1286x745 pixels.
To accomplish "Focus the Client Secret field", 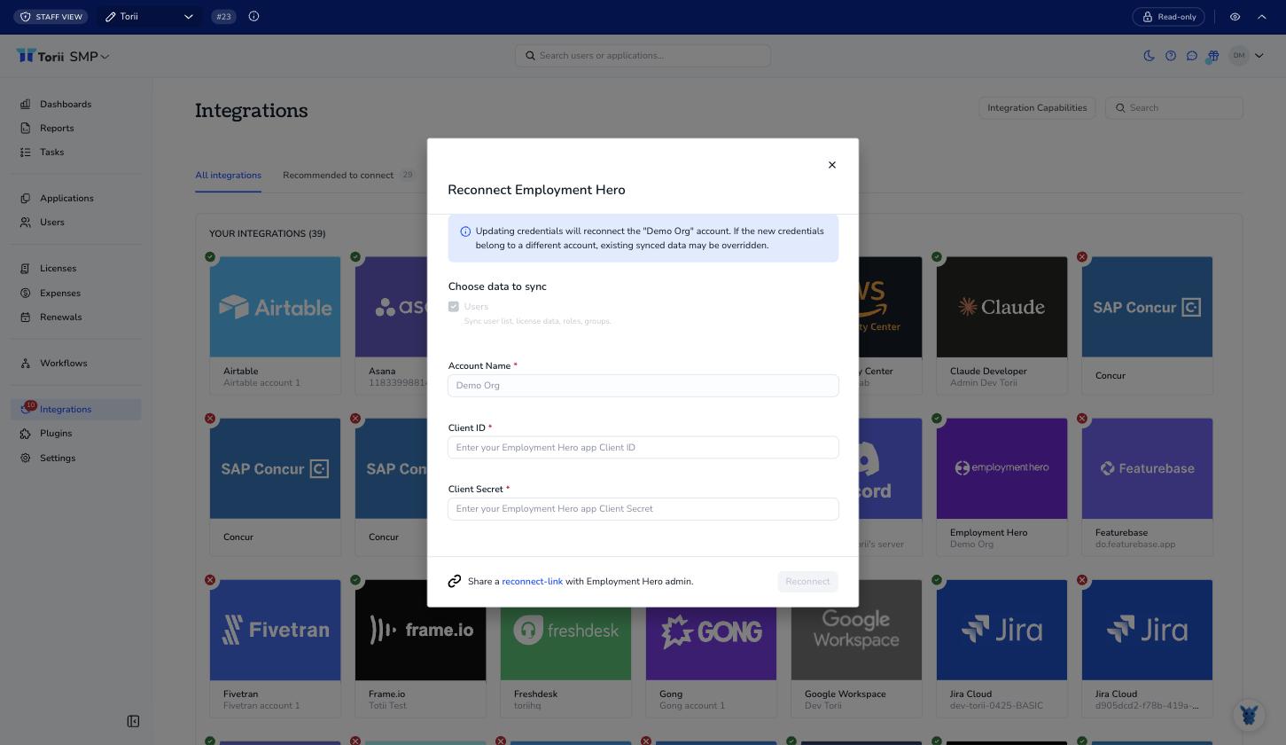I will pyautogui.click(x=643, y=509).
